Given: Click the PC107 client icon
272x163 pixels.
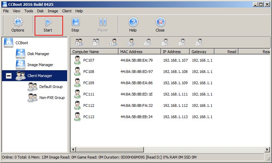Looking at the screenshot, I should point(77,60).
